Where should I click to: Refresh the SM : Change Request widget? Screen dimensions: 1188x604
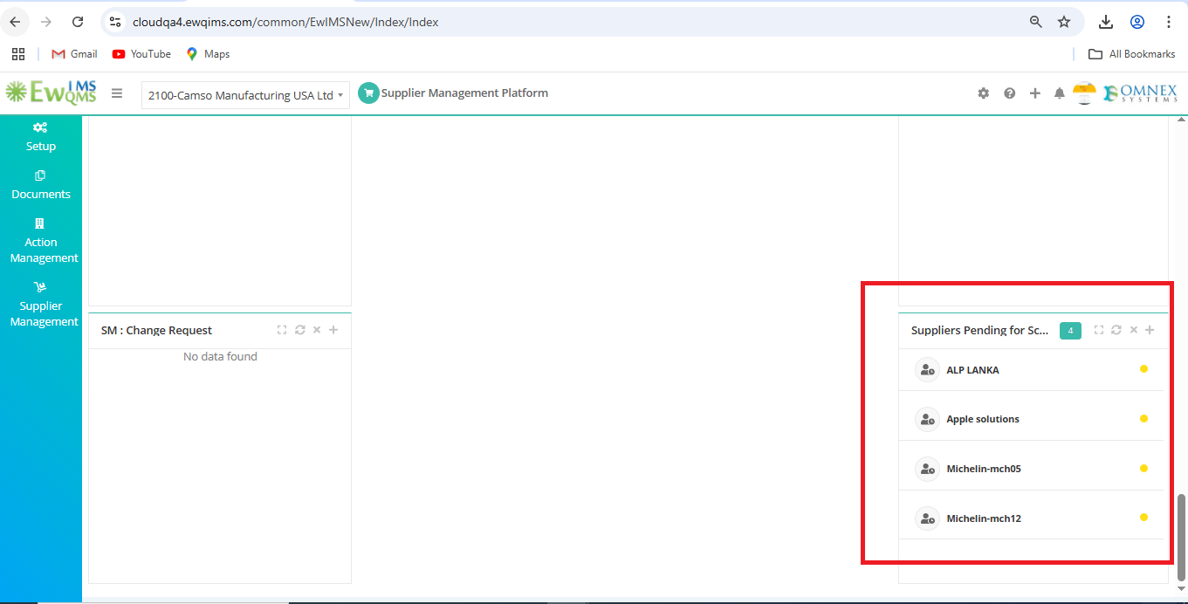(x=300, y=330)
